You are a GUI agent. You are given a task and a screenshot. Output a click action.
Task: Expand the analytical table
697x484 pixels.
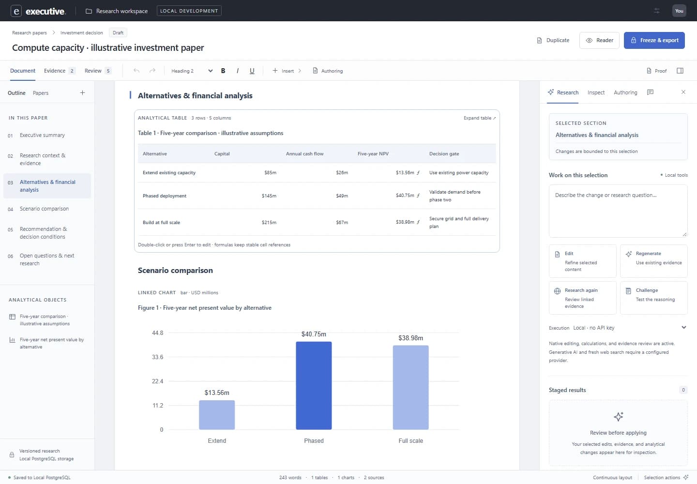480,118
